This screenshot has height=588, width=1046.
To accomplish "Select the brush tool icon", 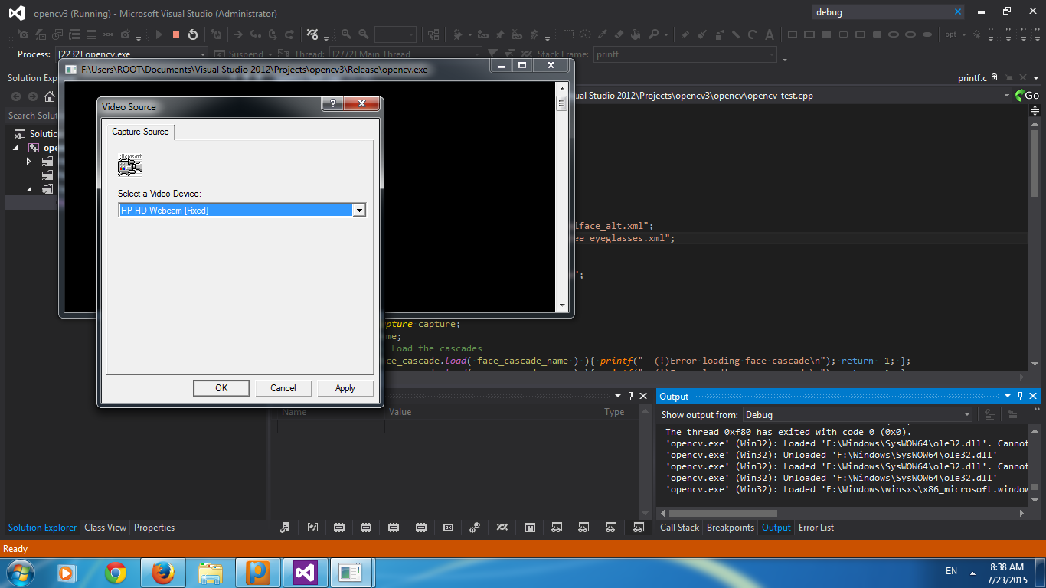I will point(701,34).
